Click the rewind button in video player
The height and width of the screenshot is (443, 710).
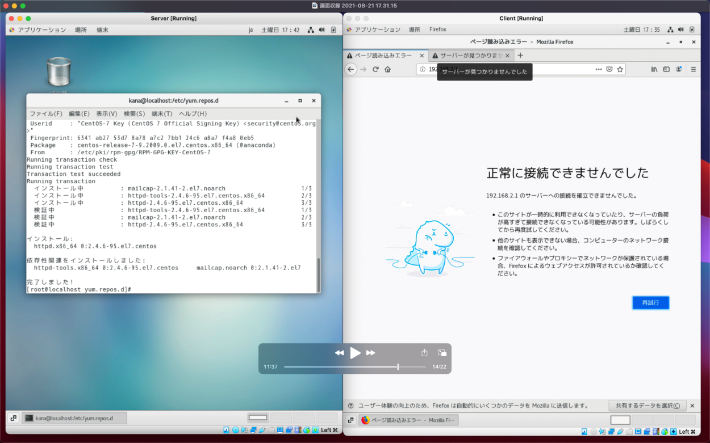[x=339, y=353]
